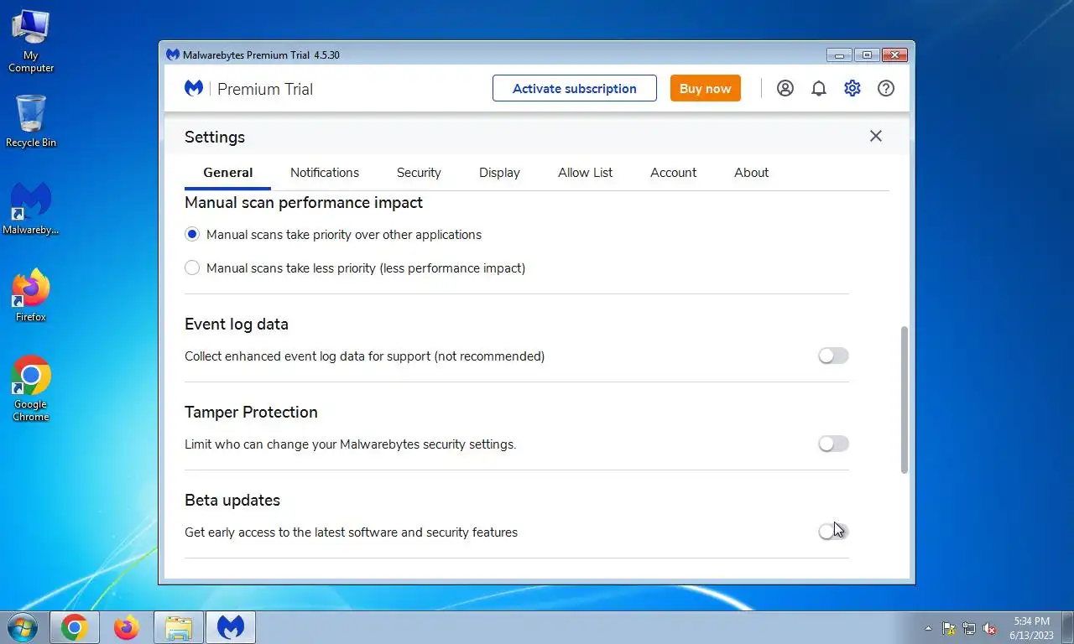Screen dimensions: 1074x644
Task: Open File Explorer from the taskbar
Action: tap(179, 627)
